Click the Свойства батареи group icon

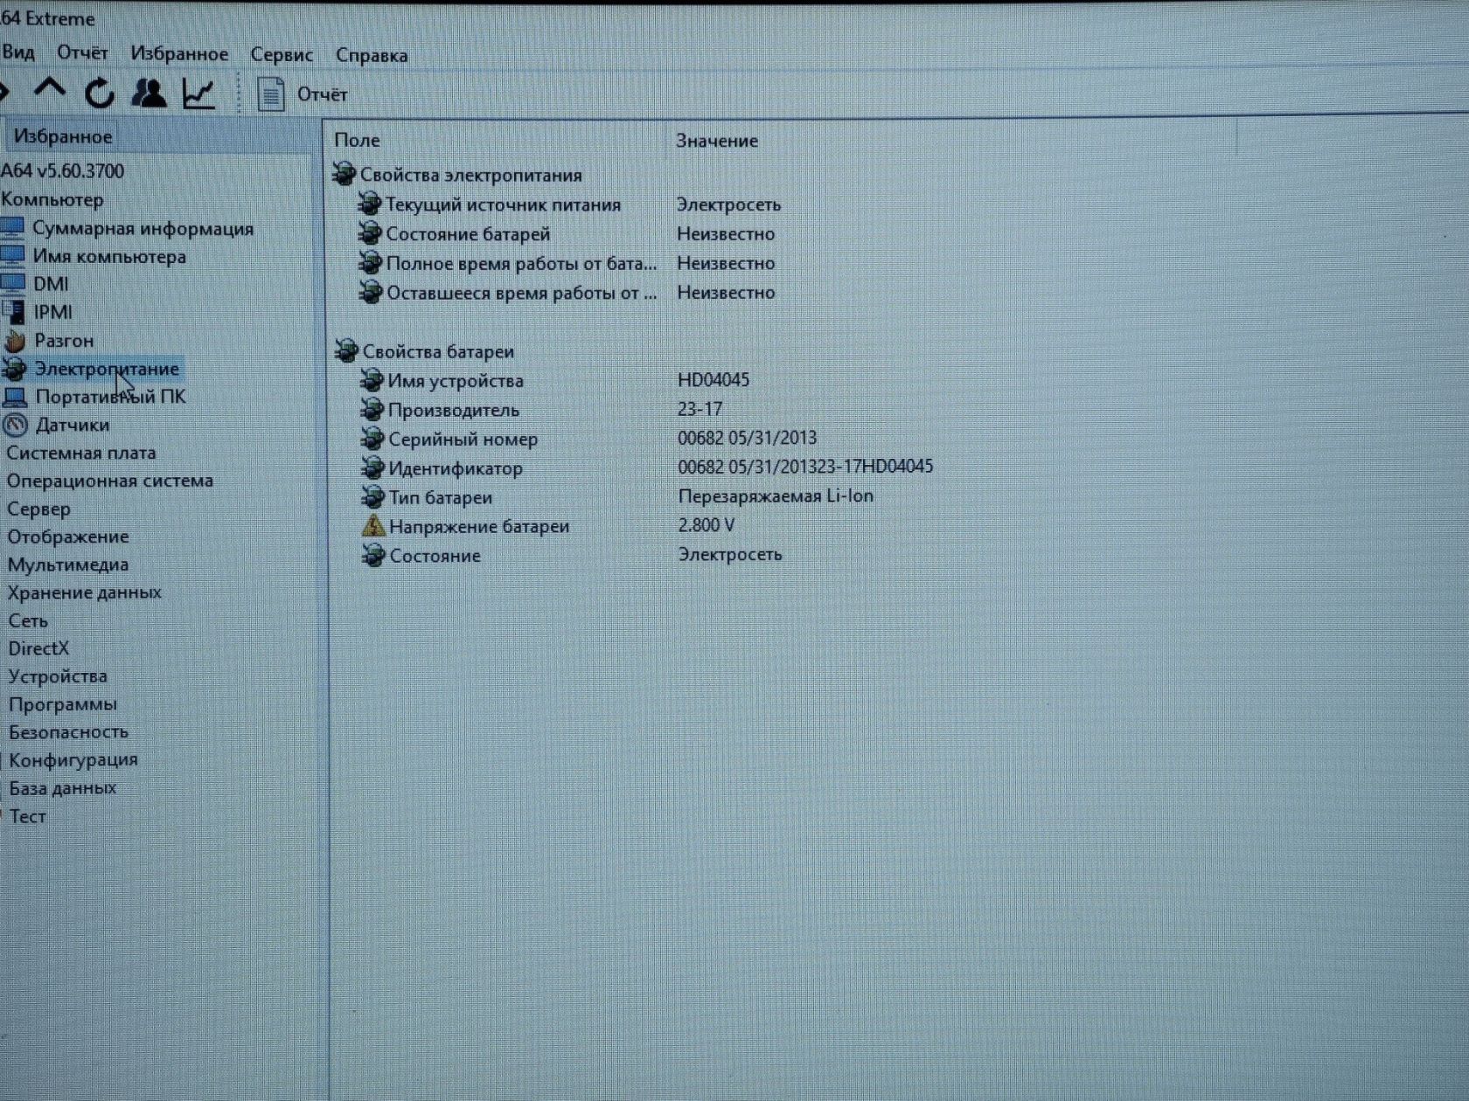point(346,351)
